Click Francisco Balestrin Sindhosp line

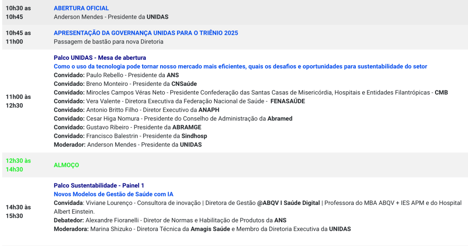tap(130, 136)
